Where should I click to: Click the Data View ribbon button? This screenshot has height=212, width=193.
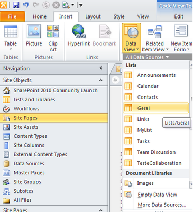(131, 38)
